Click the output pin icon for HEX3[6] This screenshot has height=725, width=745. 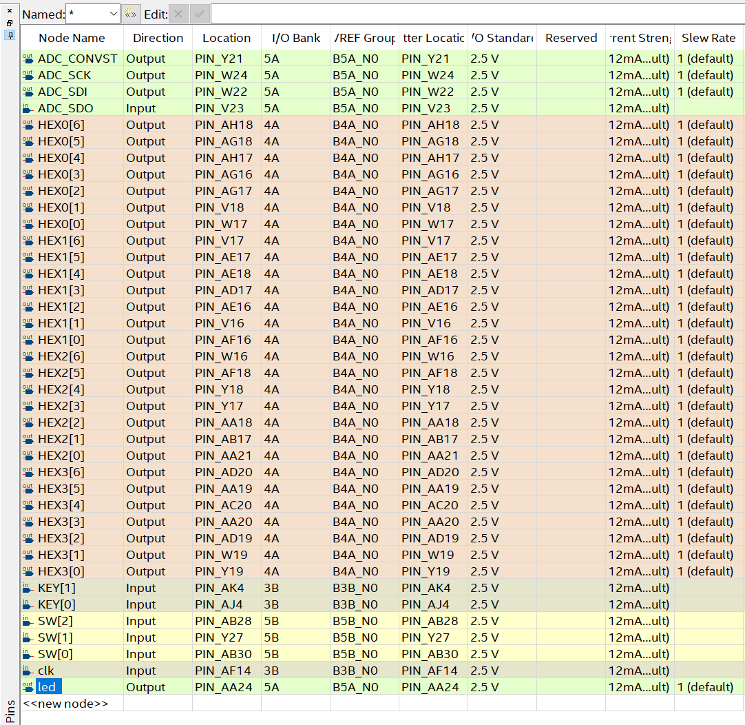pyautogui.click(x=28, y=472)
